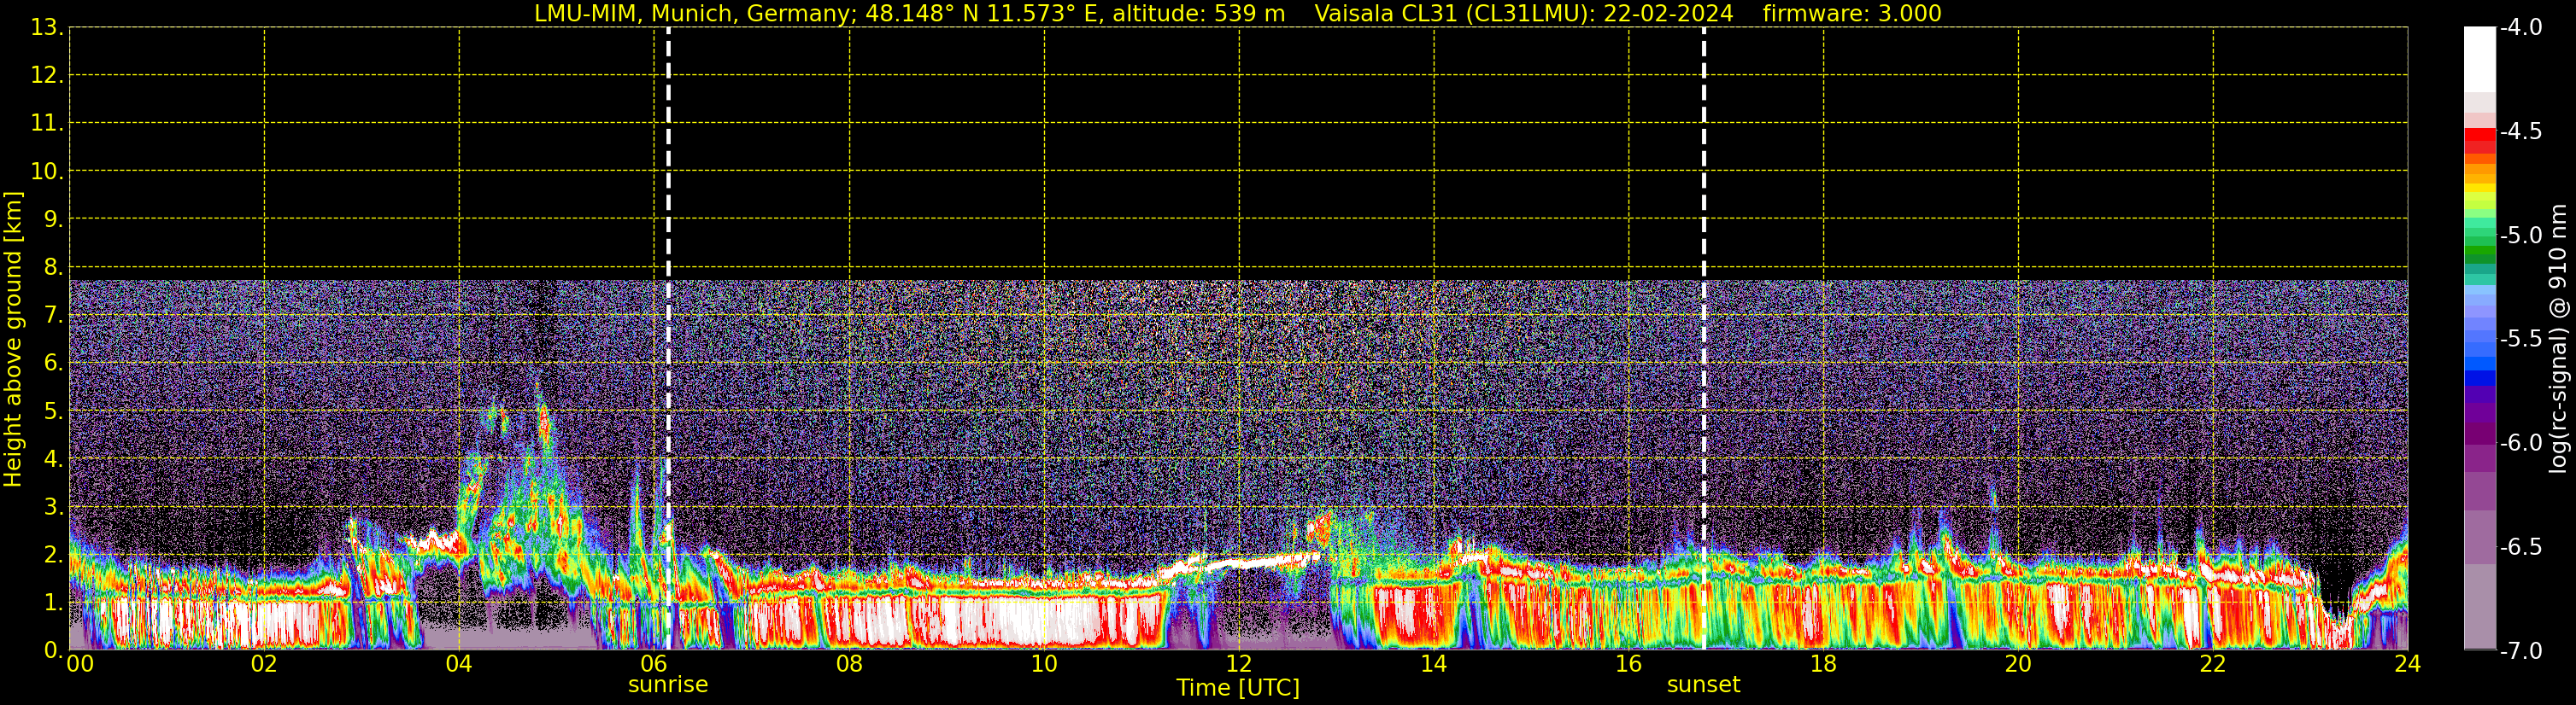Image resolution: width=2576 pixels, height=705 pixels.
Task: Pick the green colorbar section near -5.0
Action: (x=2479, y=240)
